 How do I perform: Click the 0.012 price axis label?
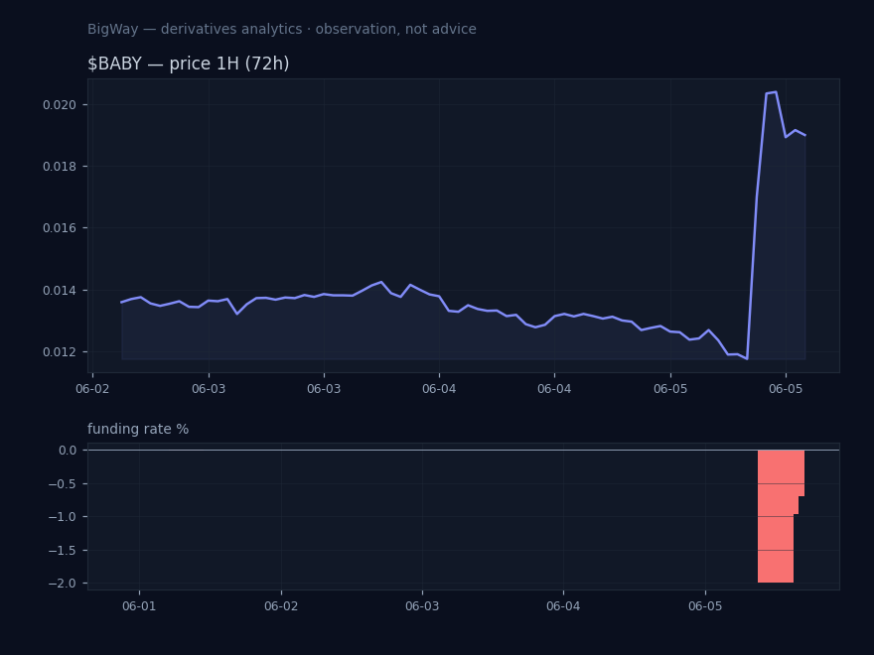(x=59, y=352)
